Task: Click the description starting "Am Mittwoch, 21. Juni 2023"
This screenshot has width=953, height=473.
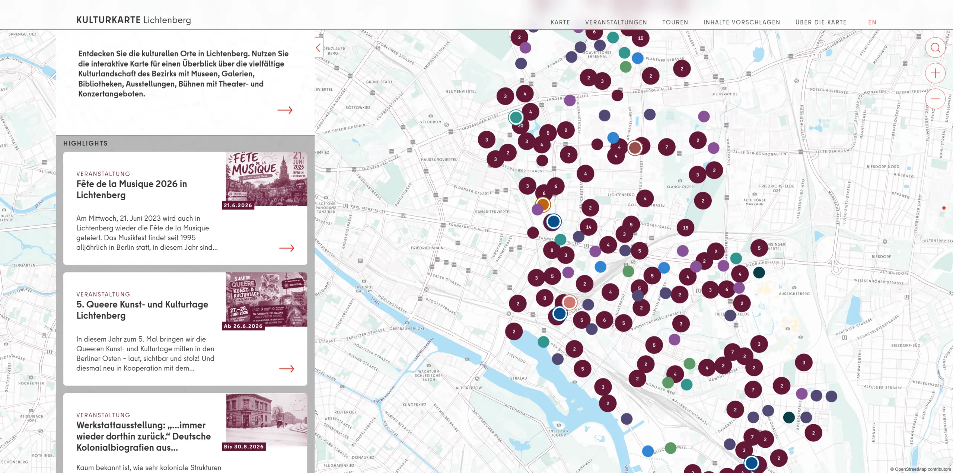Action: click(x=147, y=233)
